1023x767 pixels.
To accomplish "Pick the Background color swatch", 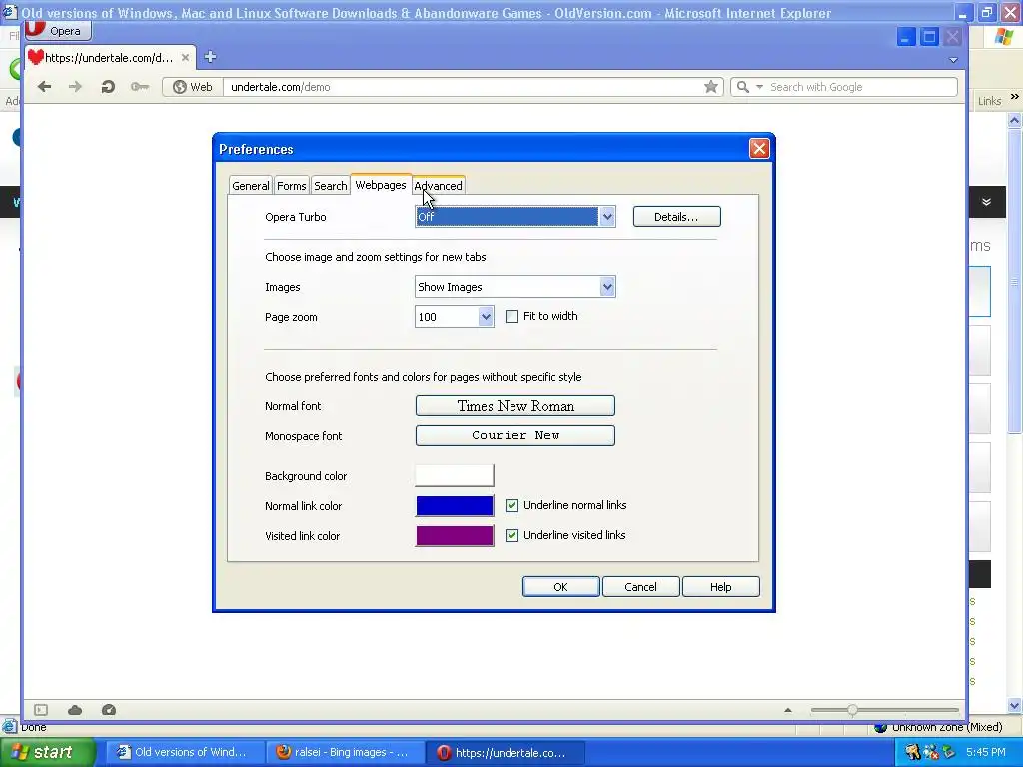I will [x=455, y=476].
